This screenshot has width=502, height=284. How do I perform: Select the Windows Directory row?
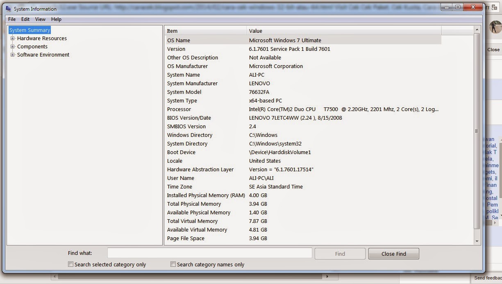(303, 135)
